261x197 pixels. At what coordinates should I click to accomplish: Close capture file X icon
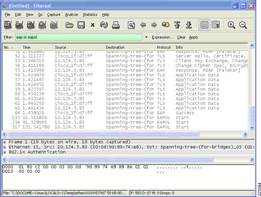click(92, 25)
